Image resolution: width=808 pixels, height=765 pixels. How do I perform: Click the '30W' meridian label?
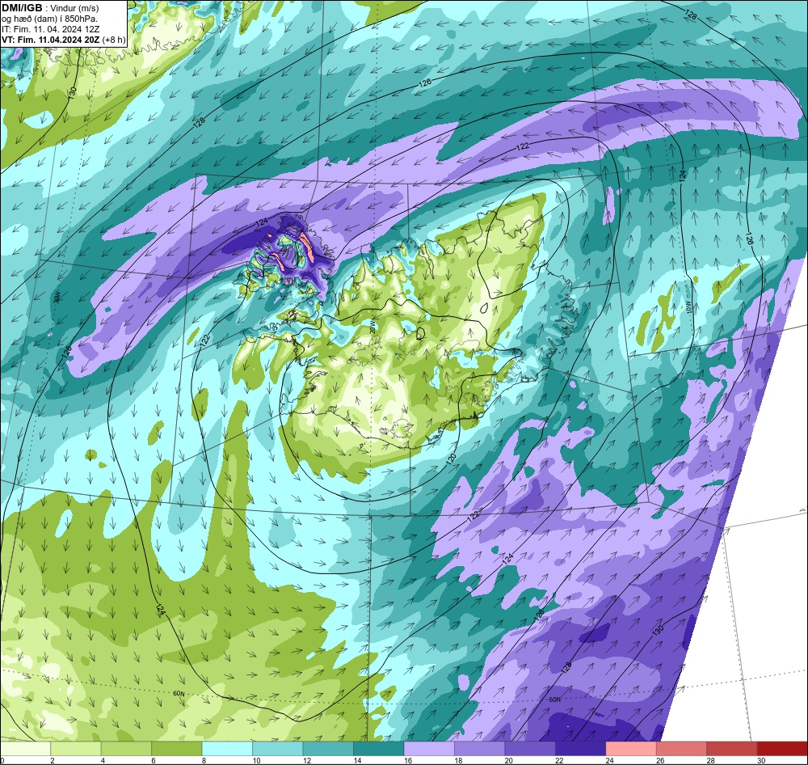57,296
